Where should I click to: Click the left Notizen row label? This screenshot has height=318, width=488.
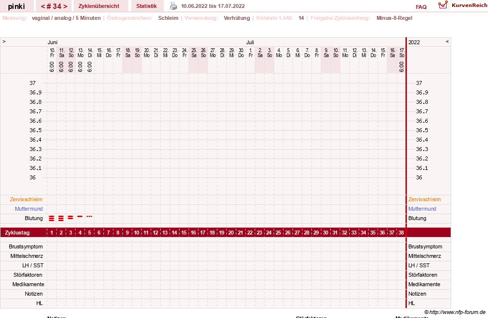(34, 294)
